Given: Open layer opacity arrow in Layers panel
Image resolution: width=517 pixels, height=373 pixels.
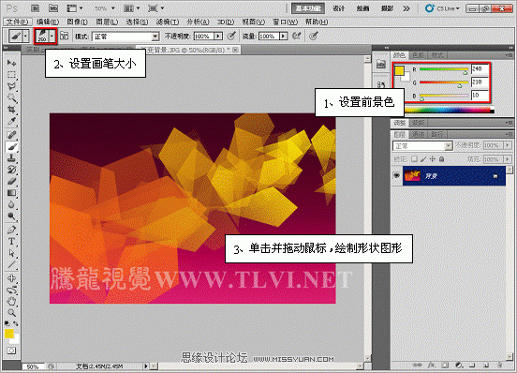Looking at the screenshot, I should coord(508,145).
